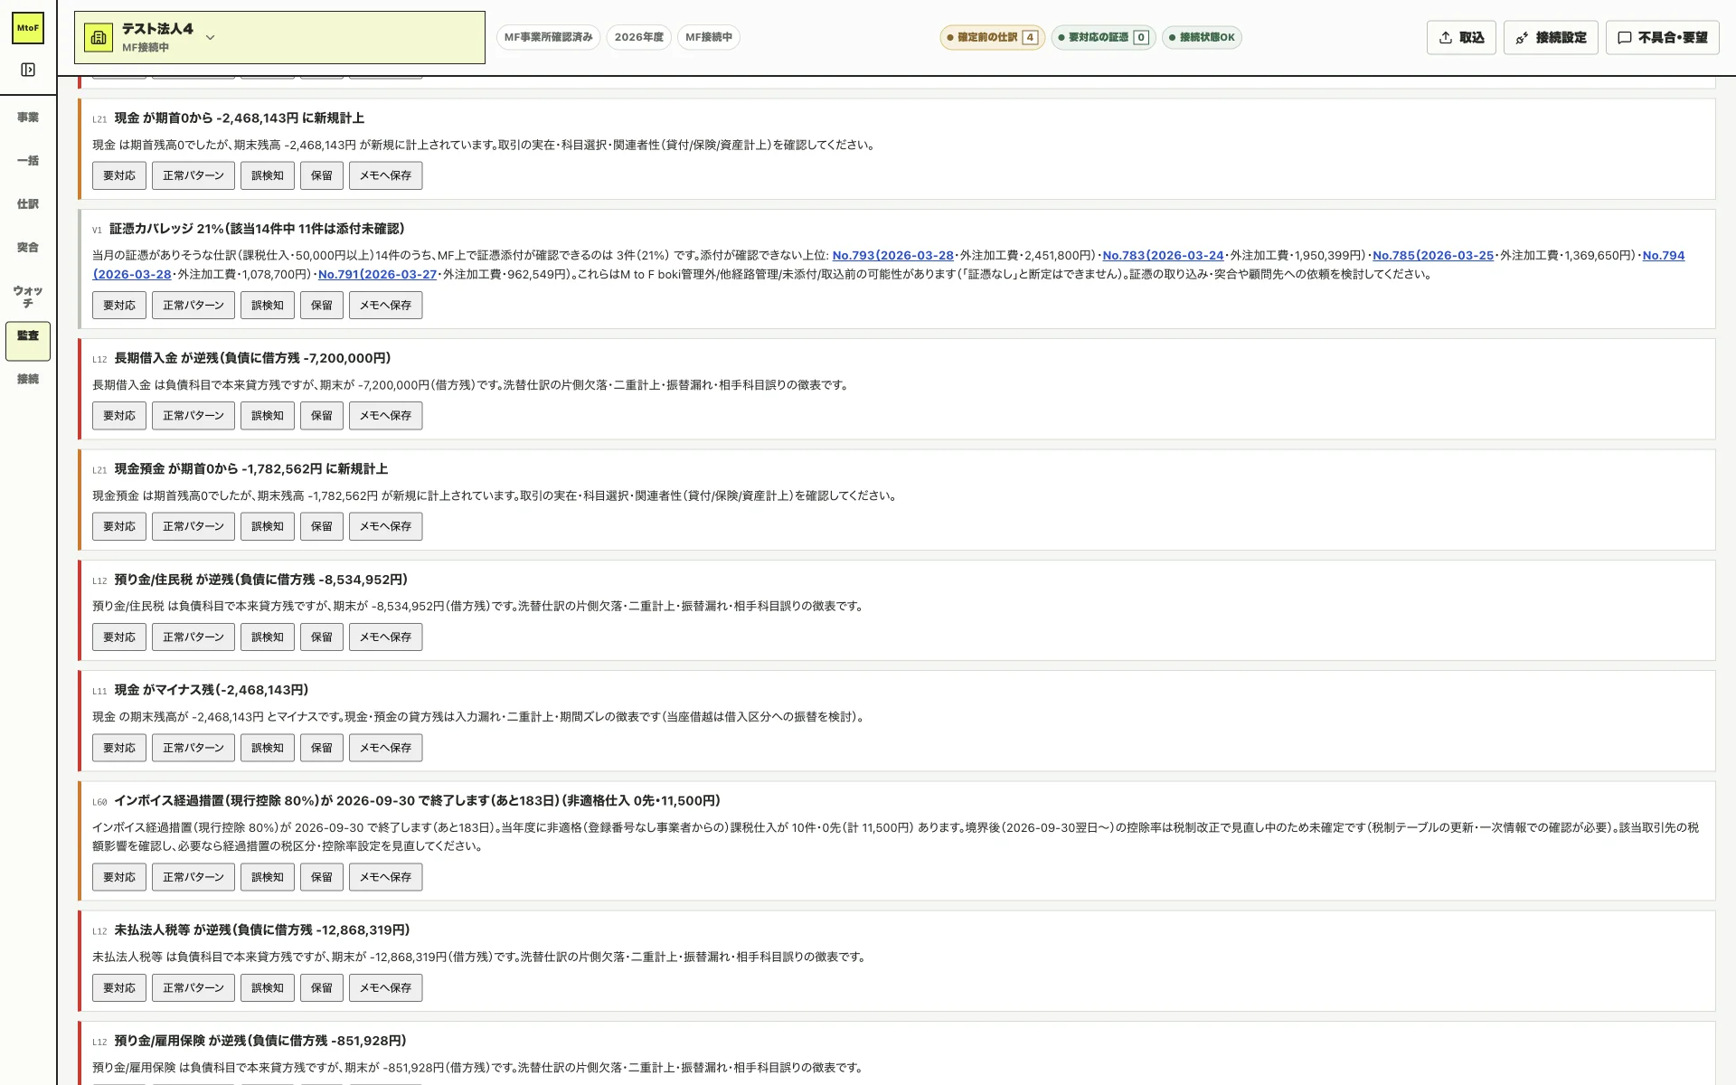Open the 仕訳 sidebar section

tap(28, 203)
